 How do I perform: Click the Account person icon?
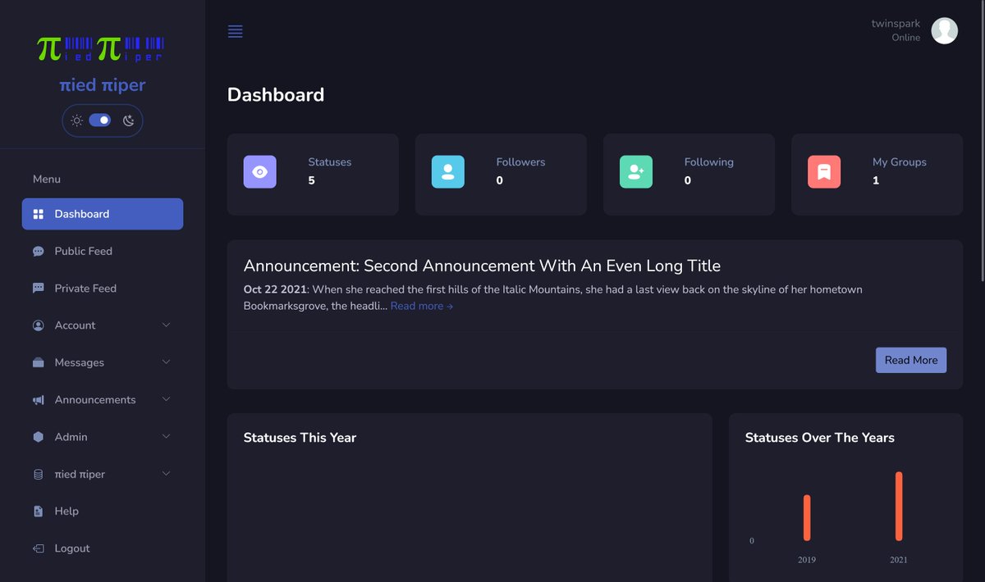click(x=38, y=325)
